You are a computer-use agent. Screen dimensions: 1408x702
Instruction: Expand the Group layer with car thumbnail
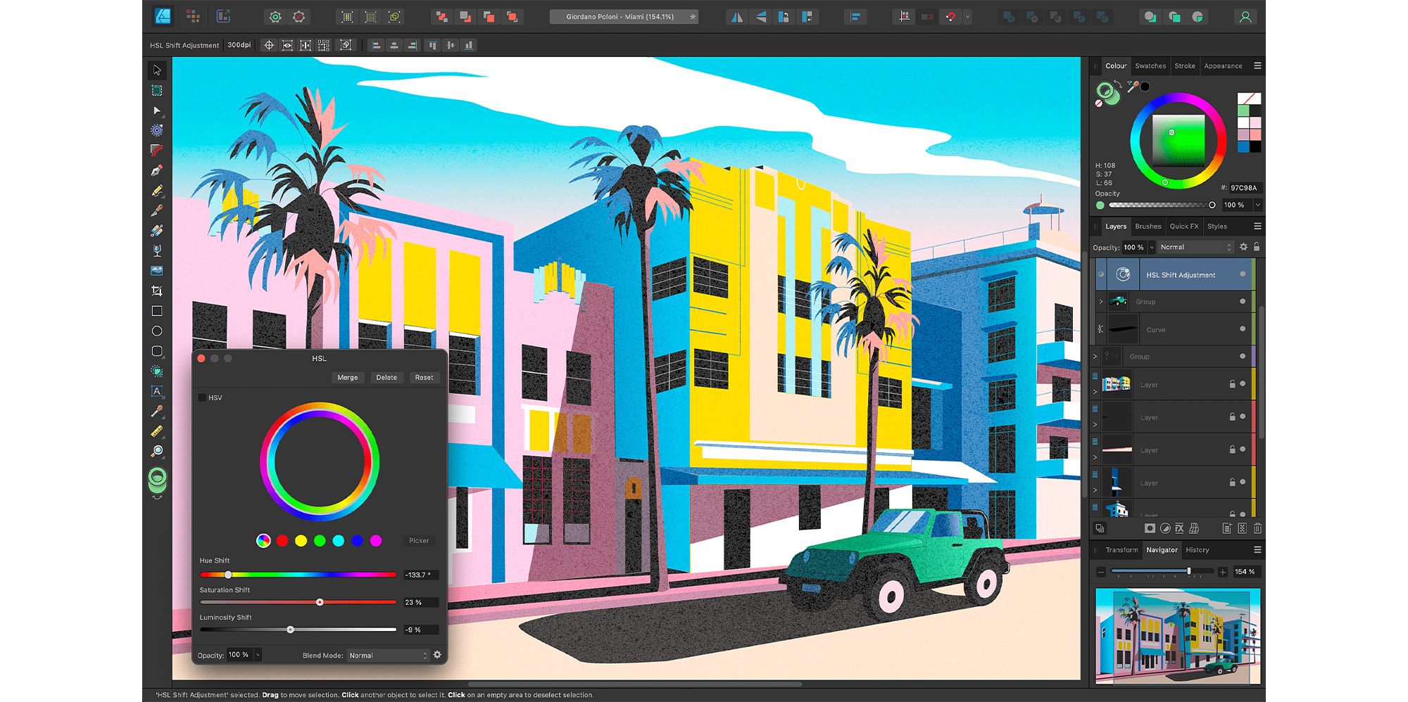pos(1101,302)
